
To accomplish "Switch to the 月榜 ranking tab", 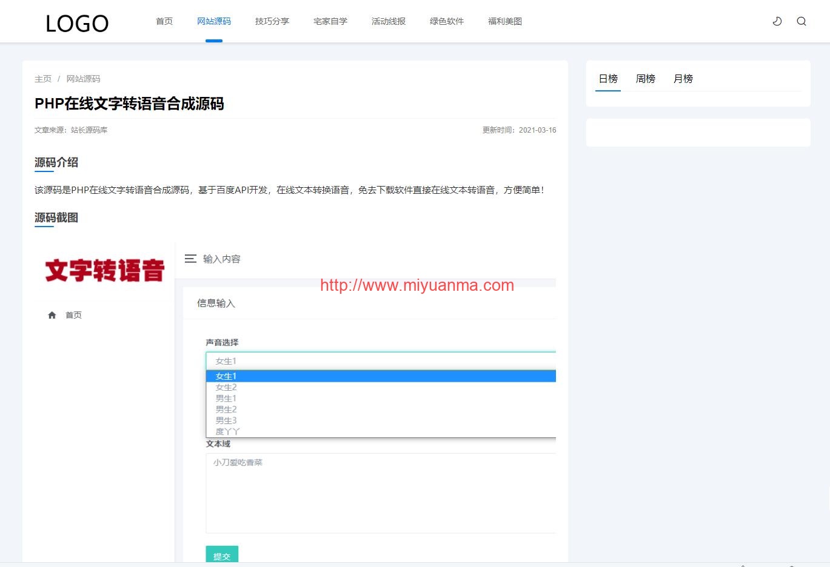I will [x=683, y=79].
